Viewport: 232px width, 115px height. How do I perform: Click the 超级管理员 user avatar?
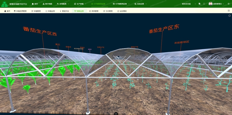(211, 4)
